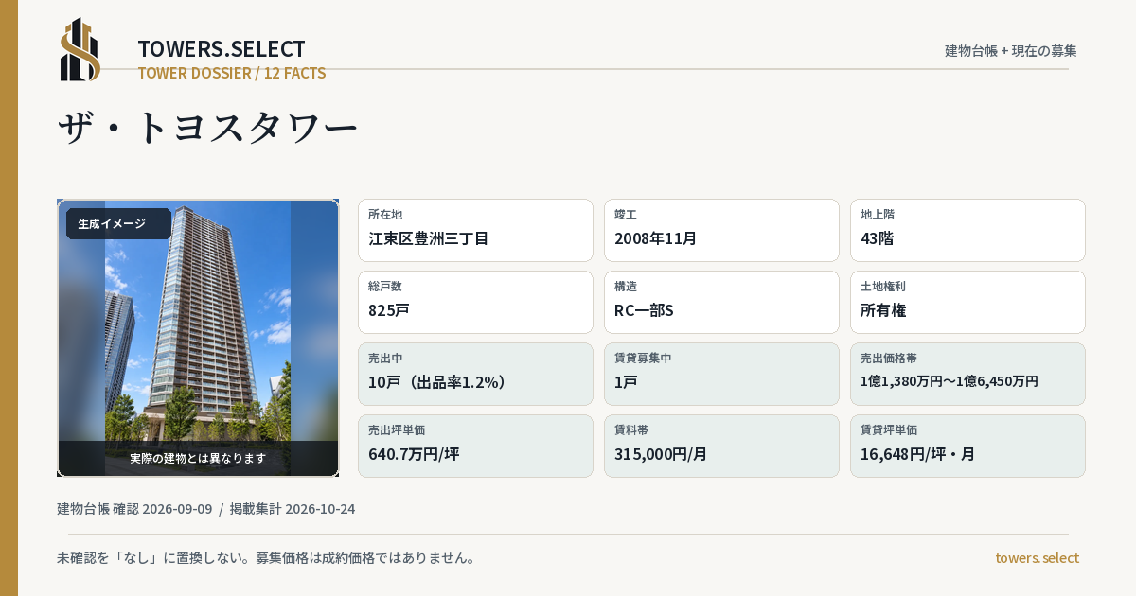Click the 掲載集計 2026-10-24 date text
1136x596 pixels.
(293, 509)
